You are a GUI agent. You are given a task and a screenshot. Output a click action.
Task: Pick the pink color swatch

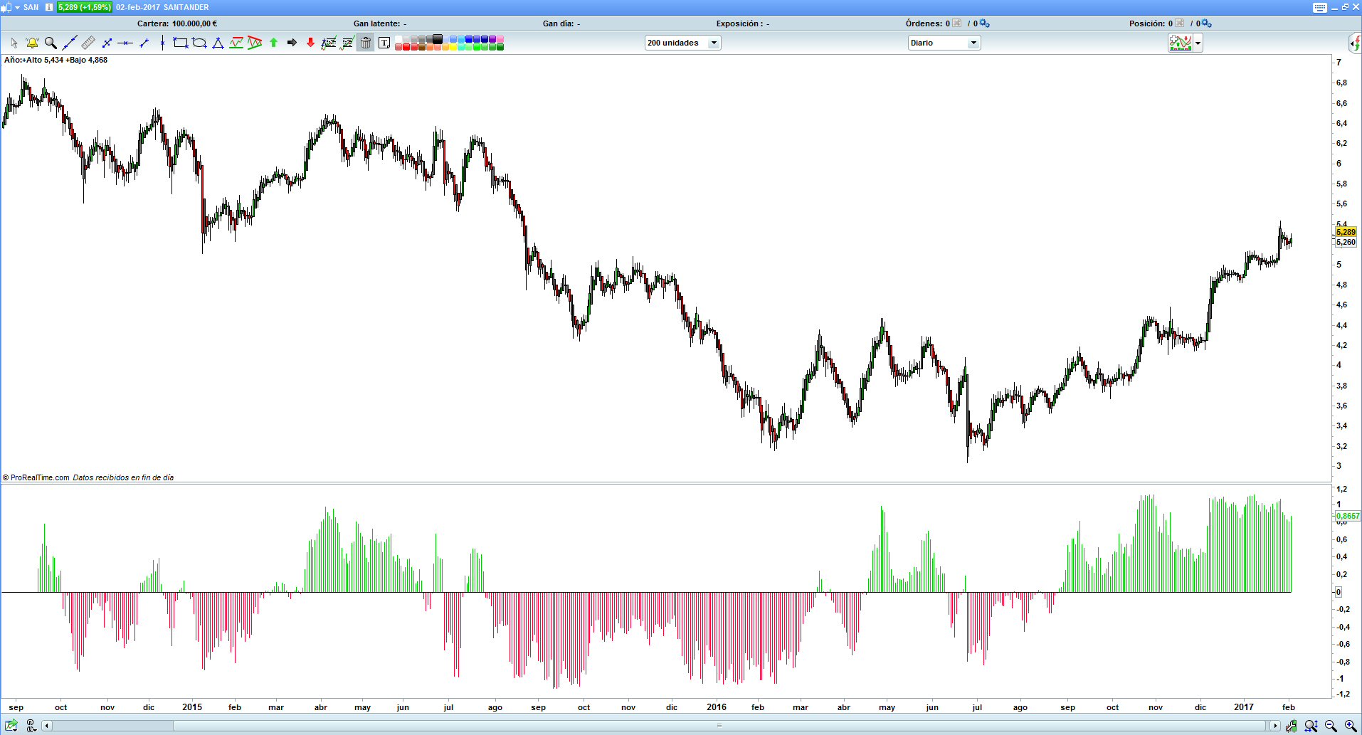tap(500, 39)
